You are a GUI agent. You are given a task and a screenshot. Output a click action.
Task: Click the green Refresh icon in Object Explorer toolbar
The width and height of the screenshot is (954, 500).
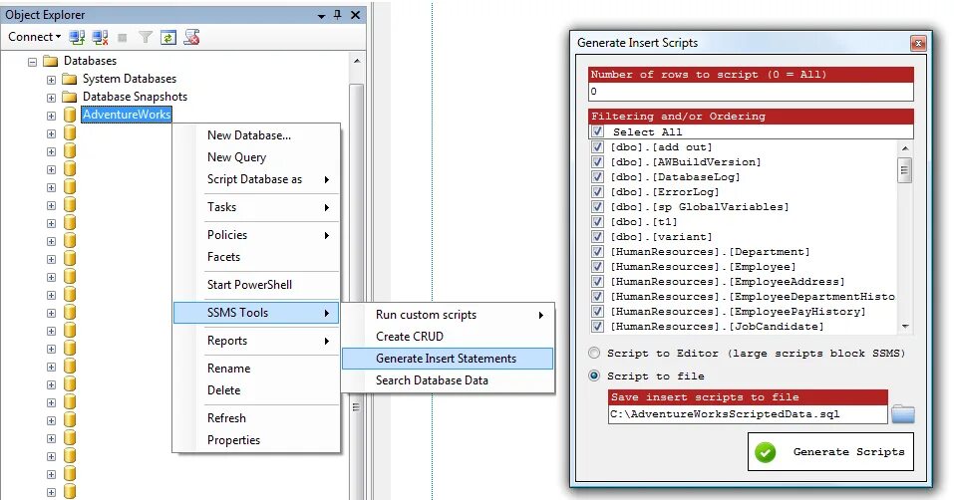coord(167,38)
